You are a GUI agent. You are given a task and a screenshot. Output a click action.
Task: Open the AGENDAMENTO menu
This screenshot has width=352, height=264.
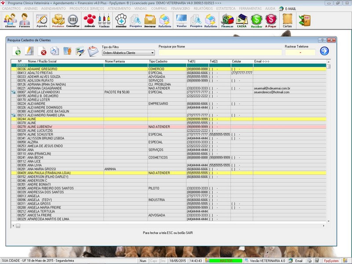(53, 8)
